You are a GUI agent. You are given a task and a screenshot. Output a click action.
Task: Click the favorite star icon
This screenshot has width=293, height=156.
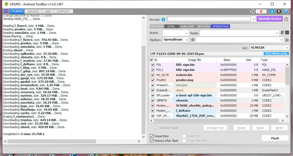click(193, 40)
